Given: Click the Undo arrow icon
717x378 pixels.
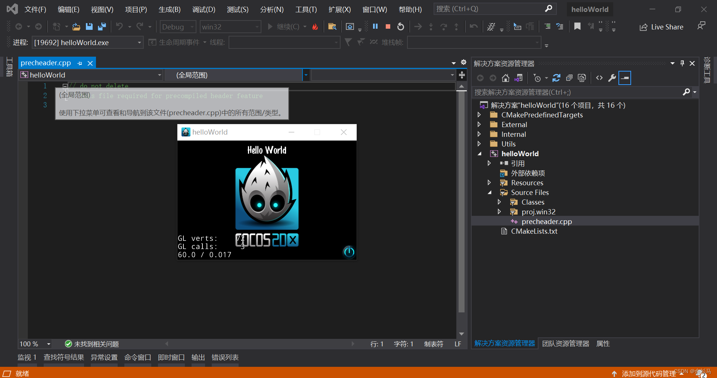Looking at the screenshot, I should point(119,26).
